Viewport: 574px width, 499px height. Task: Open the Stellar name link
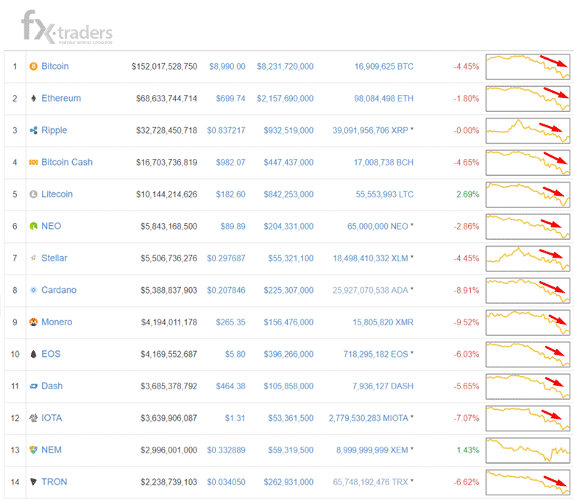click(x=54, y=258)
